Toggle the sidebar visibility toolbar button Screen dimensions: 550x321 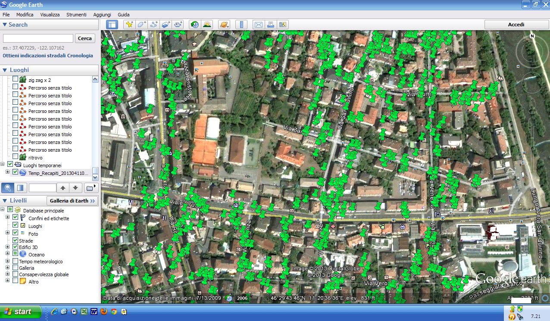coord(112,25)
